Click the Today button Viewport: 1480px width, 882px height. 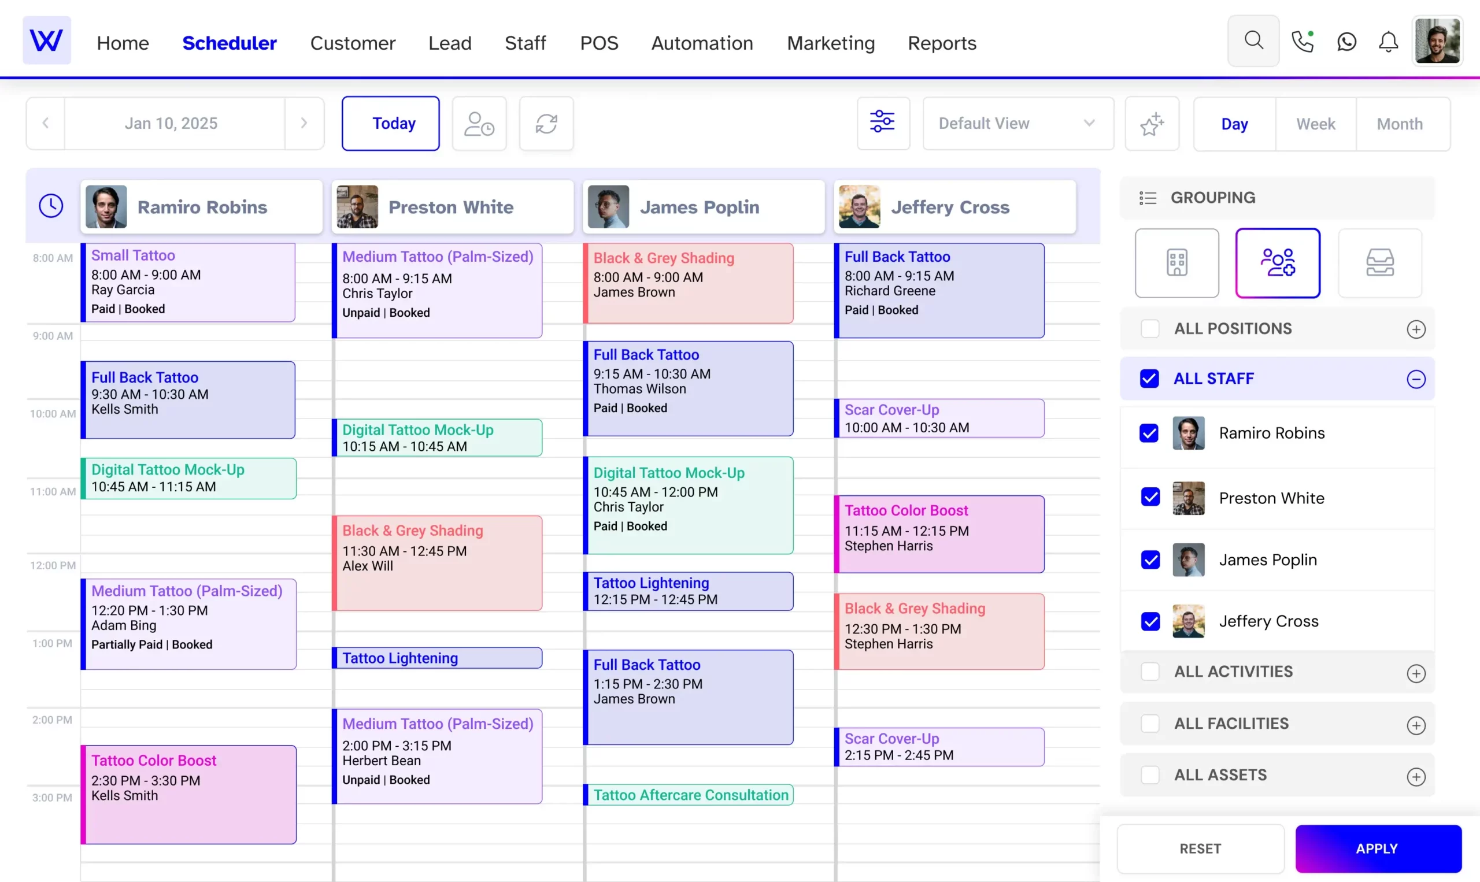point(394,123)
